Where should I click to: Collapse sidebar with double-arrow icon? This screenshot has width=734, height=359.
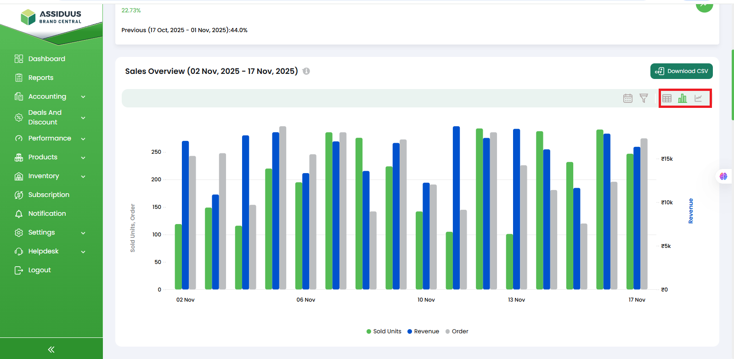[51, 349]
